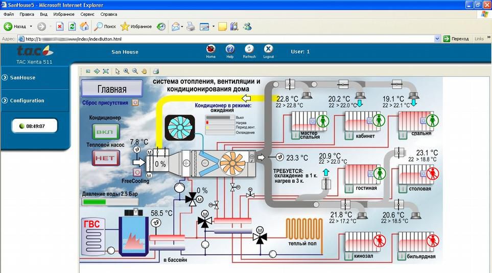Image resolution: width=492 pixels, height=273 pixels.
Task: Select the zoom out magnifier tool
Action: tap(135, 71)
